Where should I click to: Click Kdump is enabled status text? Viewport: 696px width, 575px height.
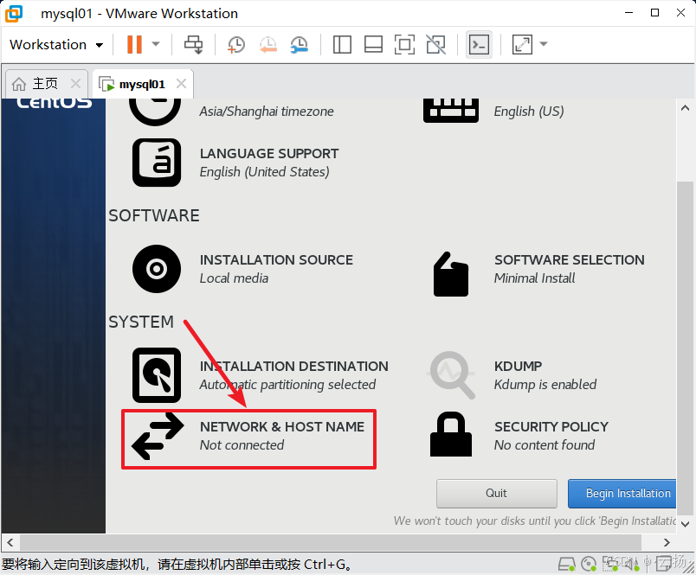coord(545,385)
